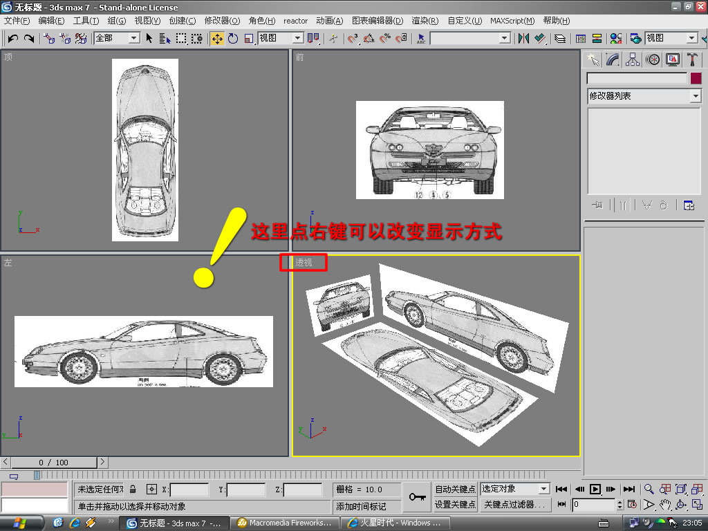Image resolution: width=708 pixels, height=531 pixels.
Task: Toggle the selection lock padlock
Action: pos(133,489)
